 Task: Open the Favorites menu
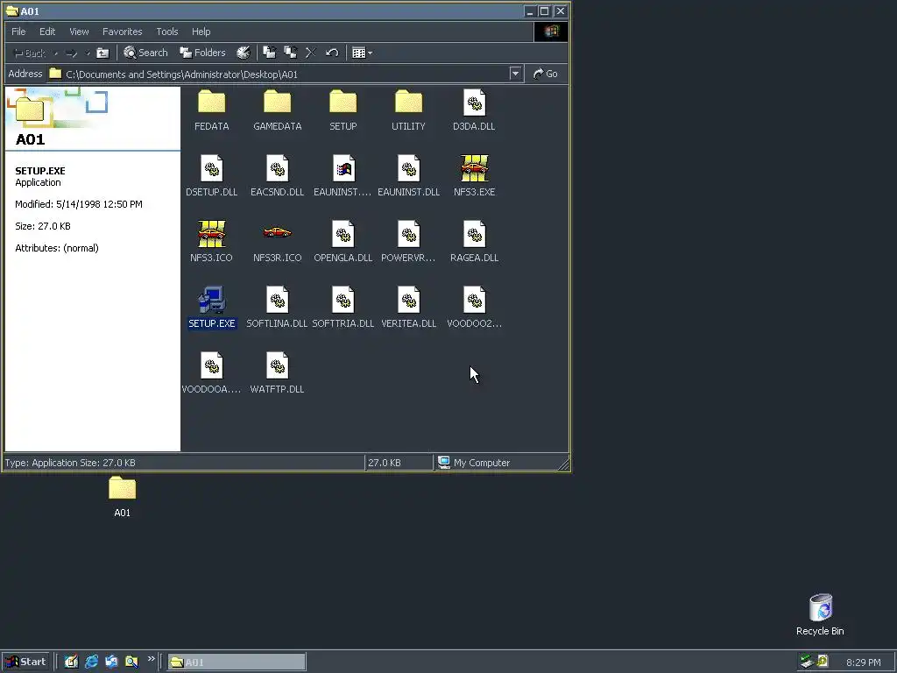coord(123,32)
